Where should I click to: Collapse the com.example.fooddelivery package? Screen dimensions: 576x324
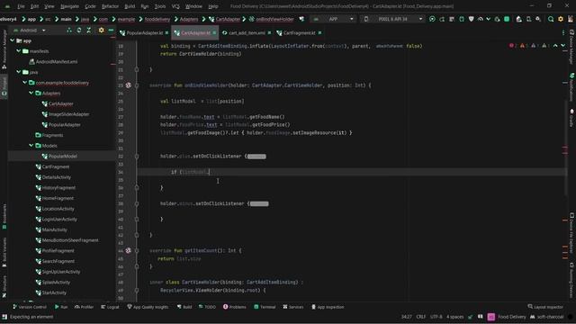coord(24,83)
